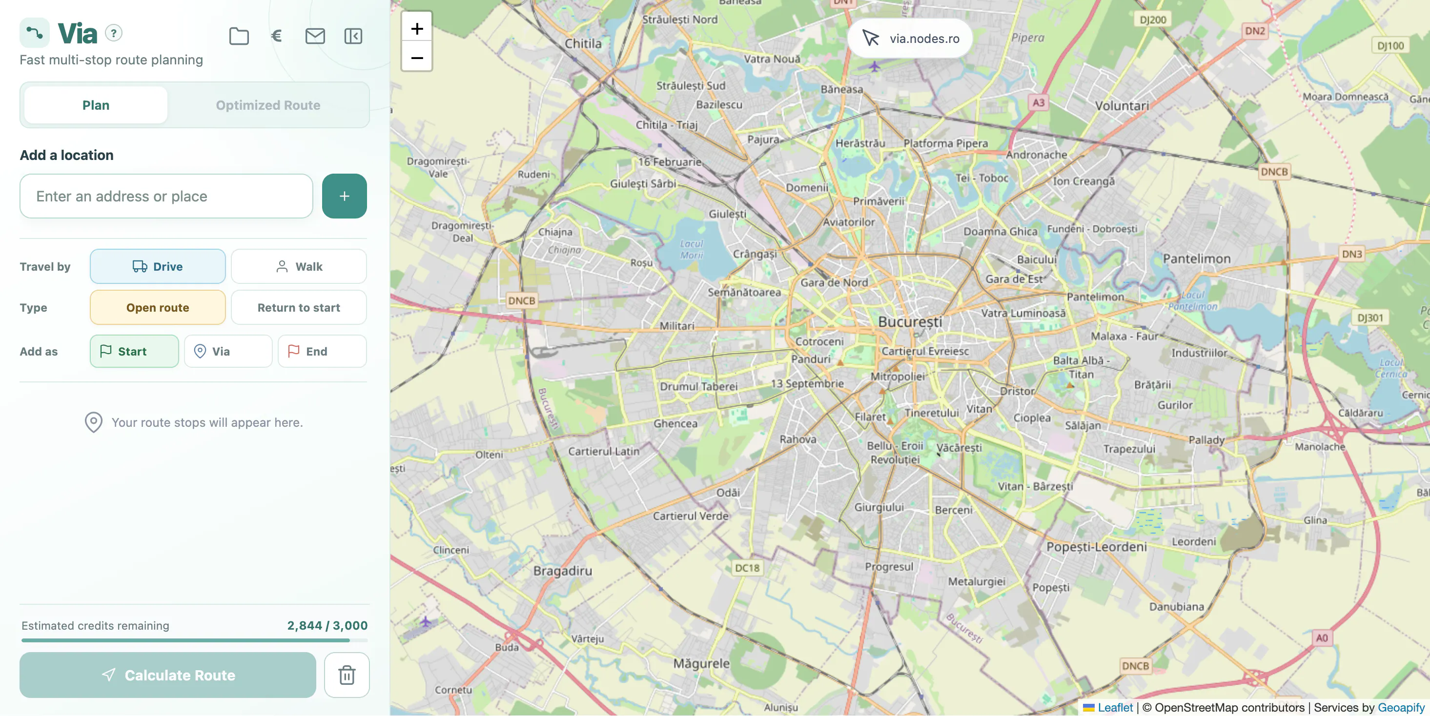Select Drive travel mode
The width and height of the screenshot is (1430, 716).
(x=158, y=266)
